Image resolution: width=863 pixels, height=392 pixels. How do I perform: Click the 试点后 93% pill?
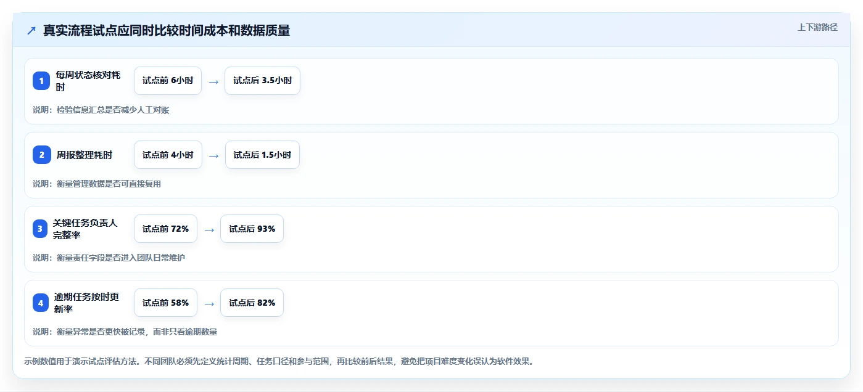(x=252, y=229)
